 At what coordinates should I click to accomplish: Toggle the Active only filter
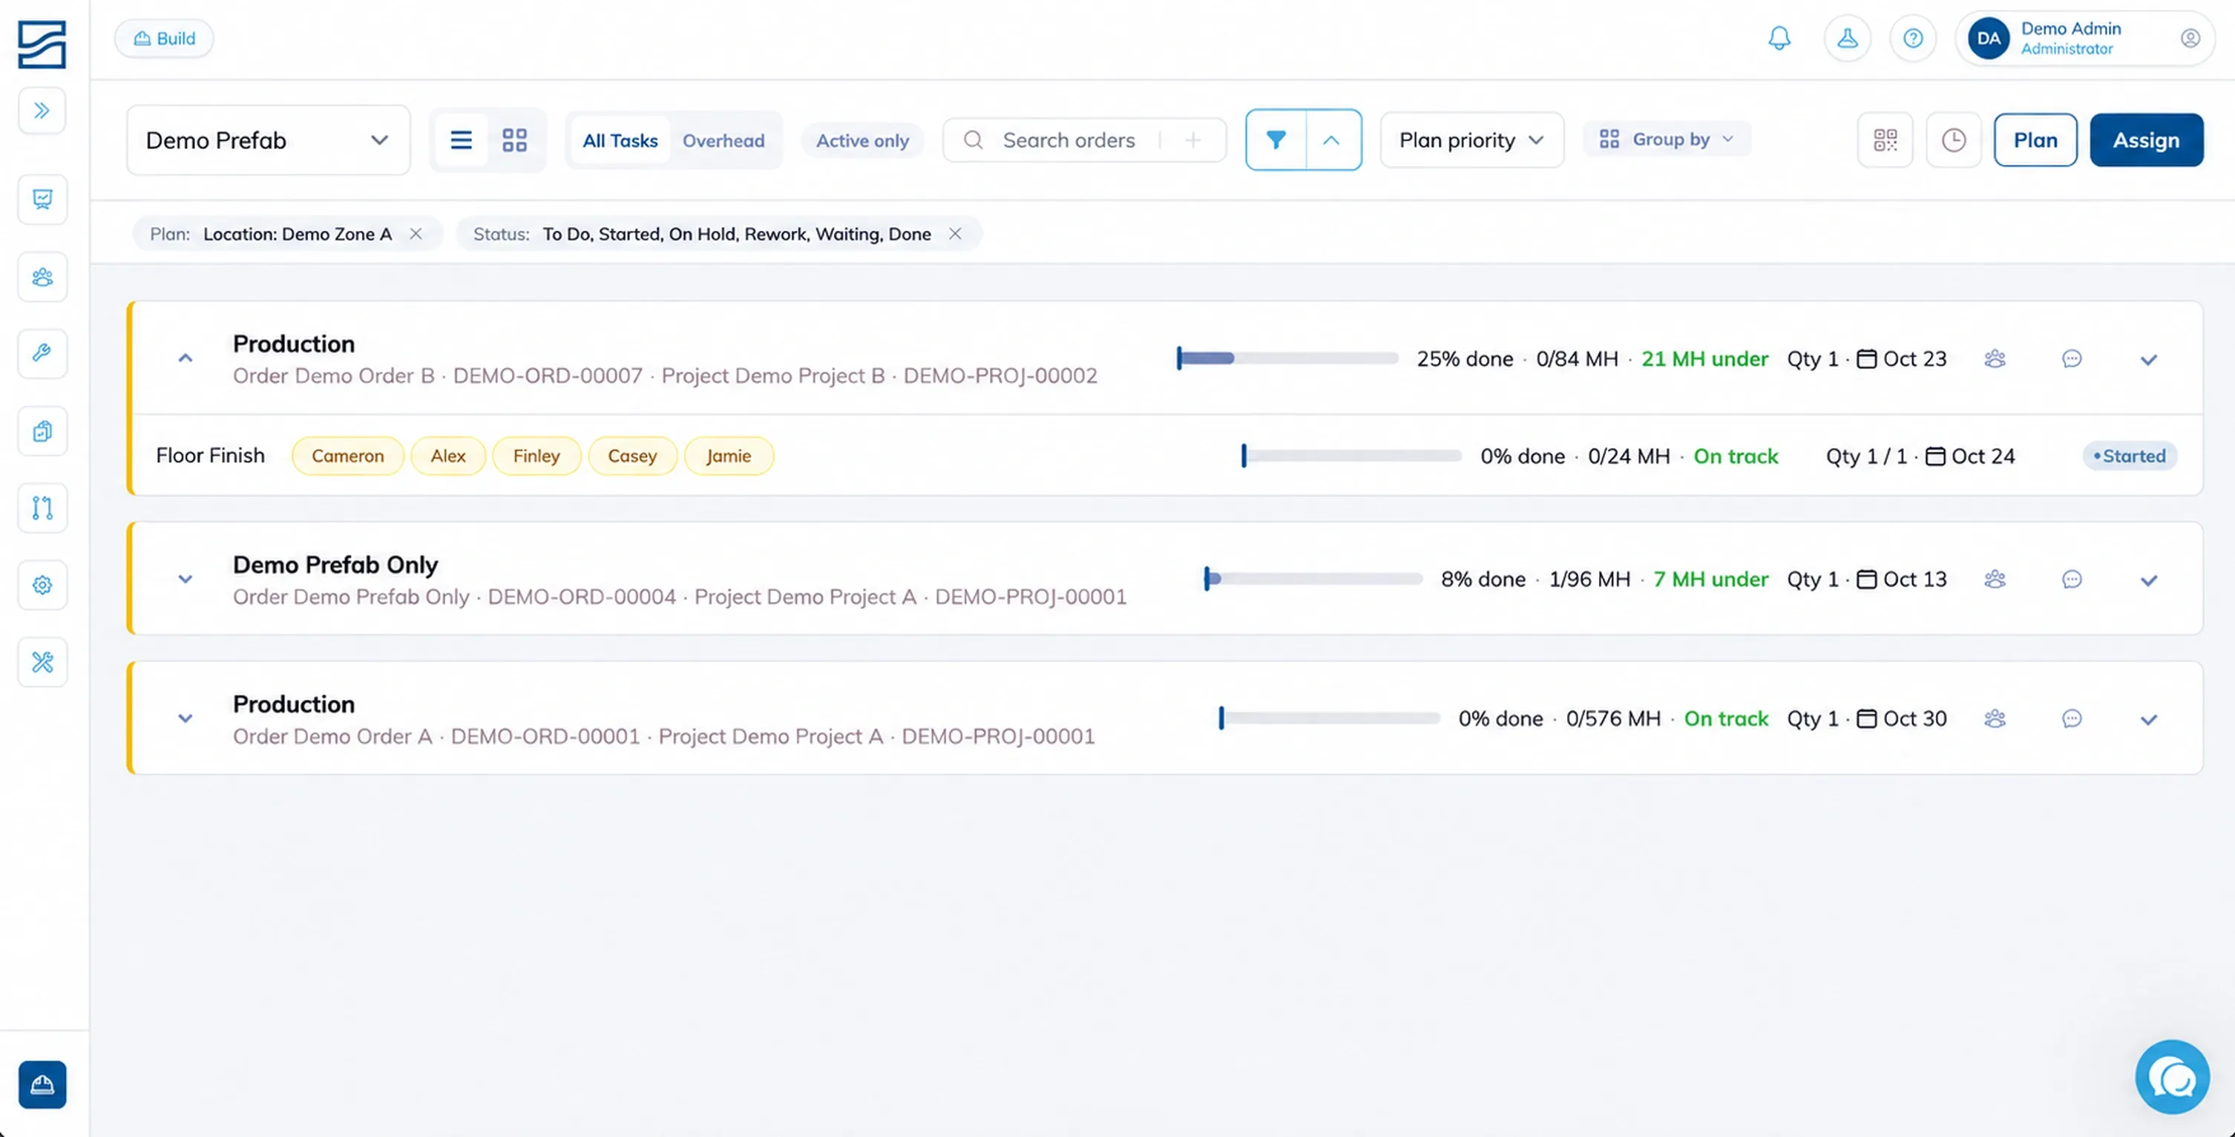point(862,140)
